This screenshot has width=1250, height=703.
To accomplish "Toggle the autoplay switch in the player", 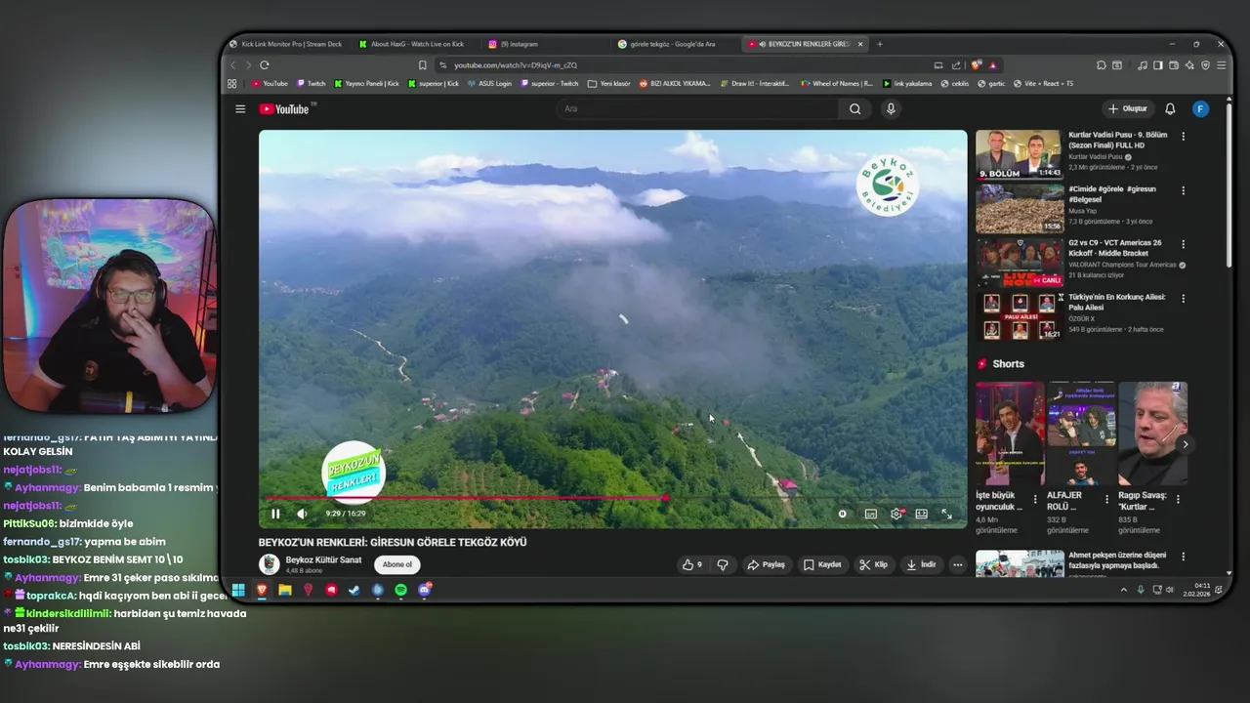I will [843, 514].
